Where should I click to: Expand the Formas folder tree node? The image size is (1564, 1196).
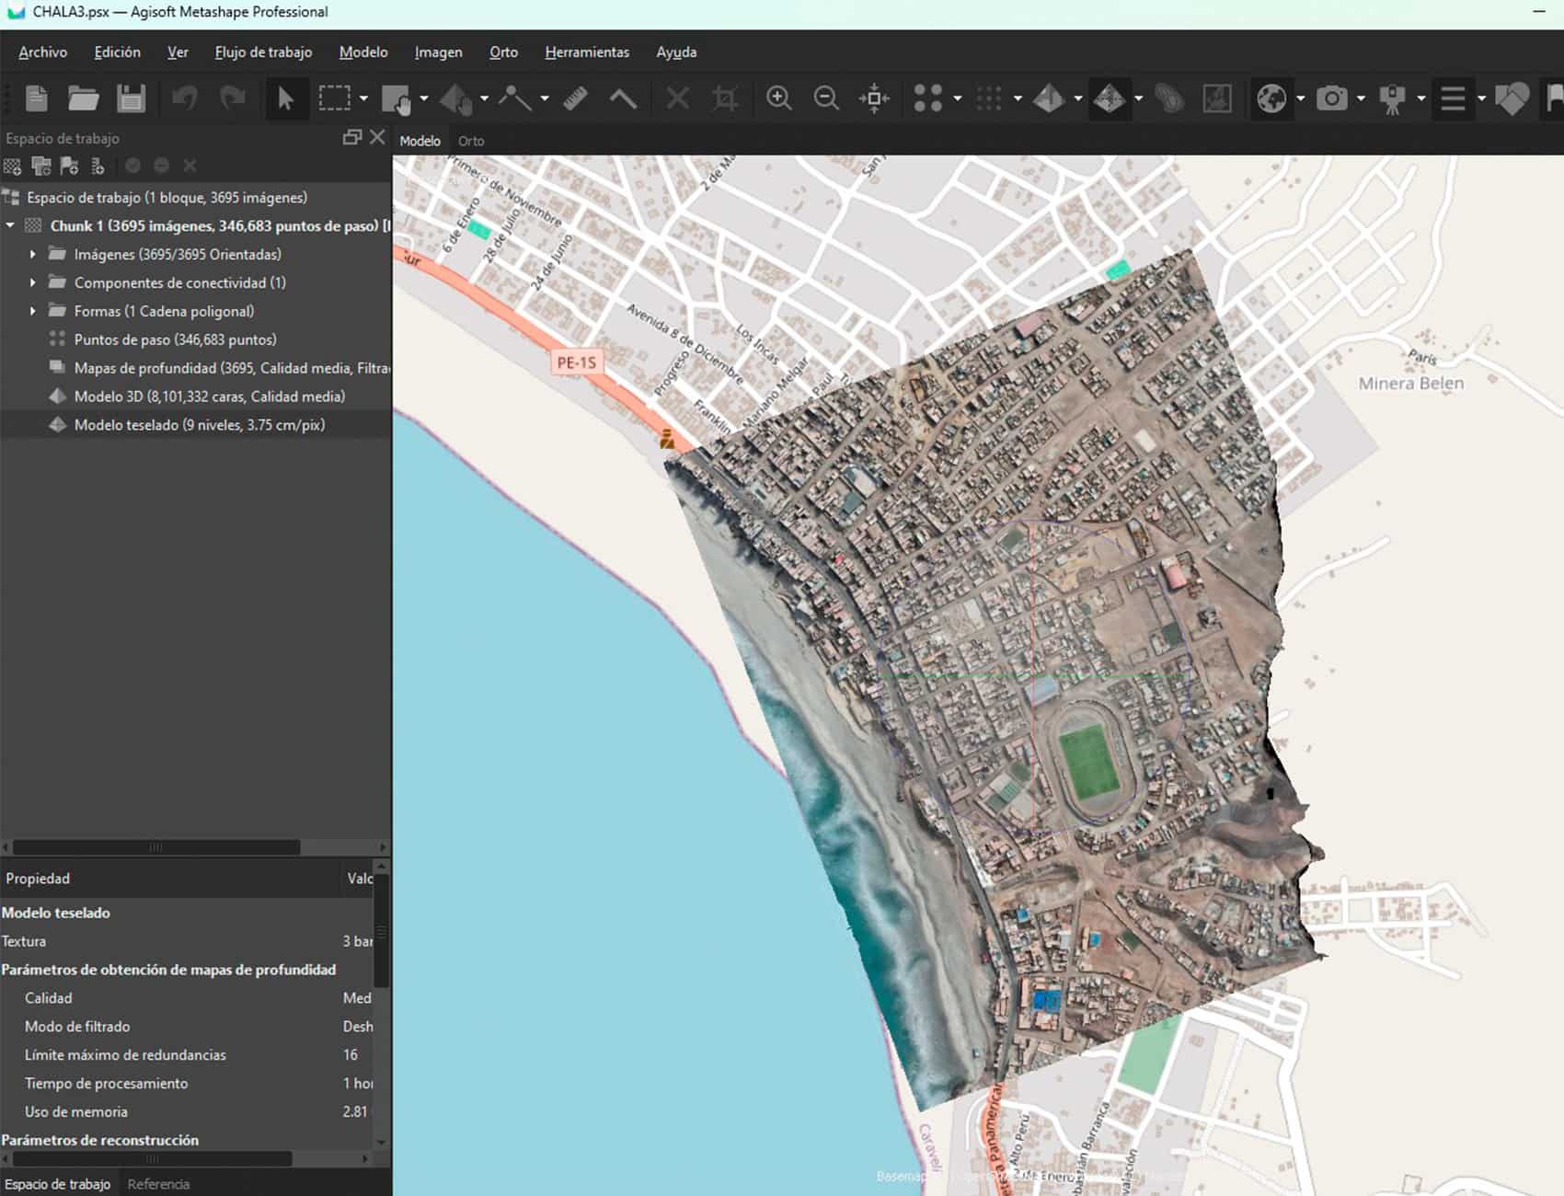pyautogui.click(x=33, y=312)
